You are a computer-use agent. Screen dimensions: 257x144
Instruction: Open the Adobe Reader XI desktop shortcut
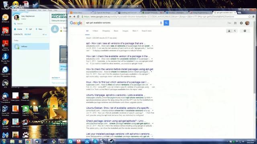5,45
